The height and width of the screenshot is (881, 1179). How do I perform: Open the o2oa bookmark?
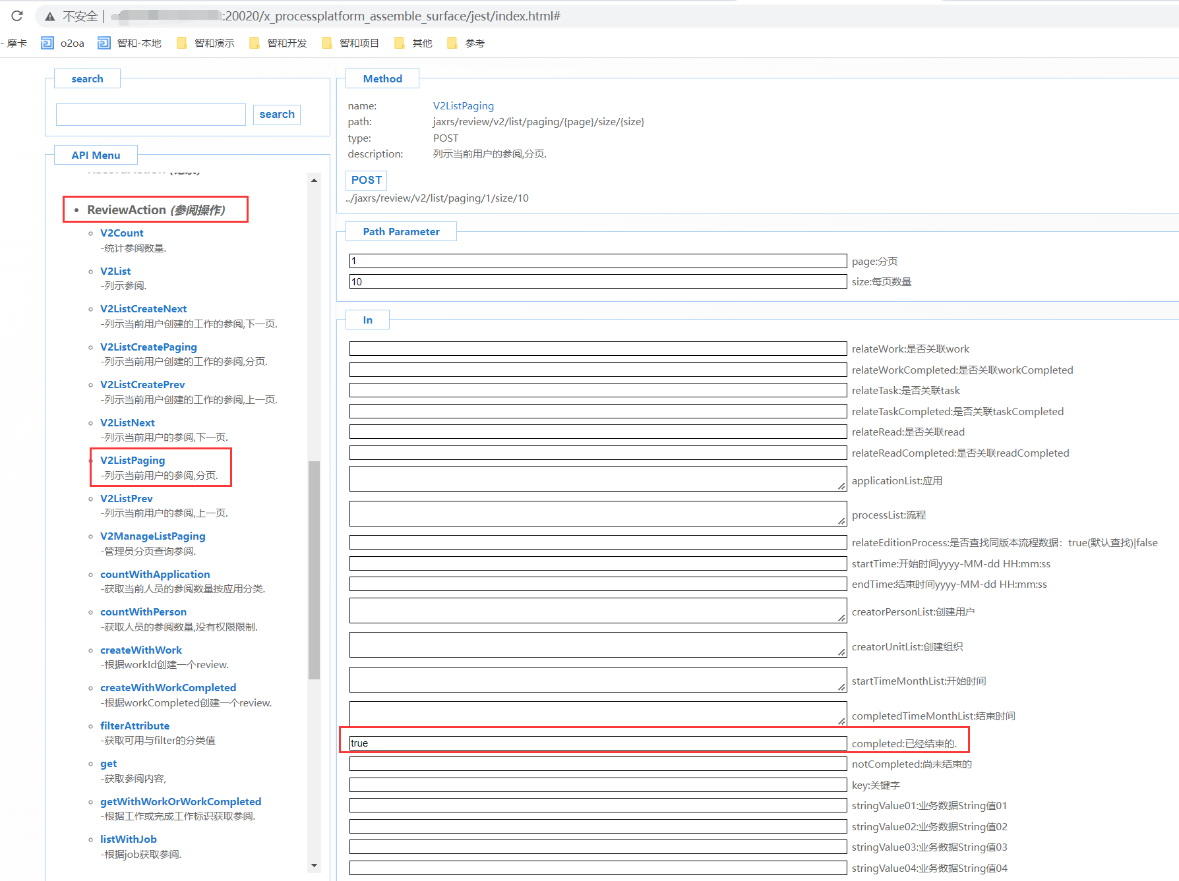click(63, 43)
